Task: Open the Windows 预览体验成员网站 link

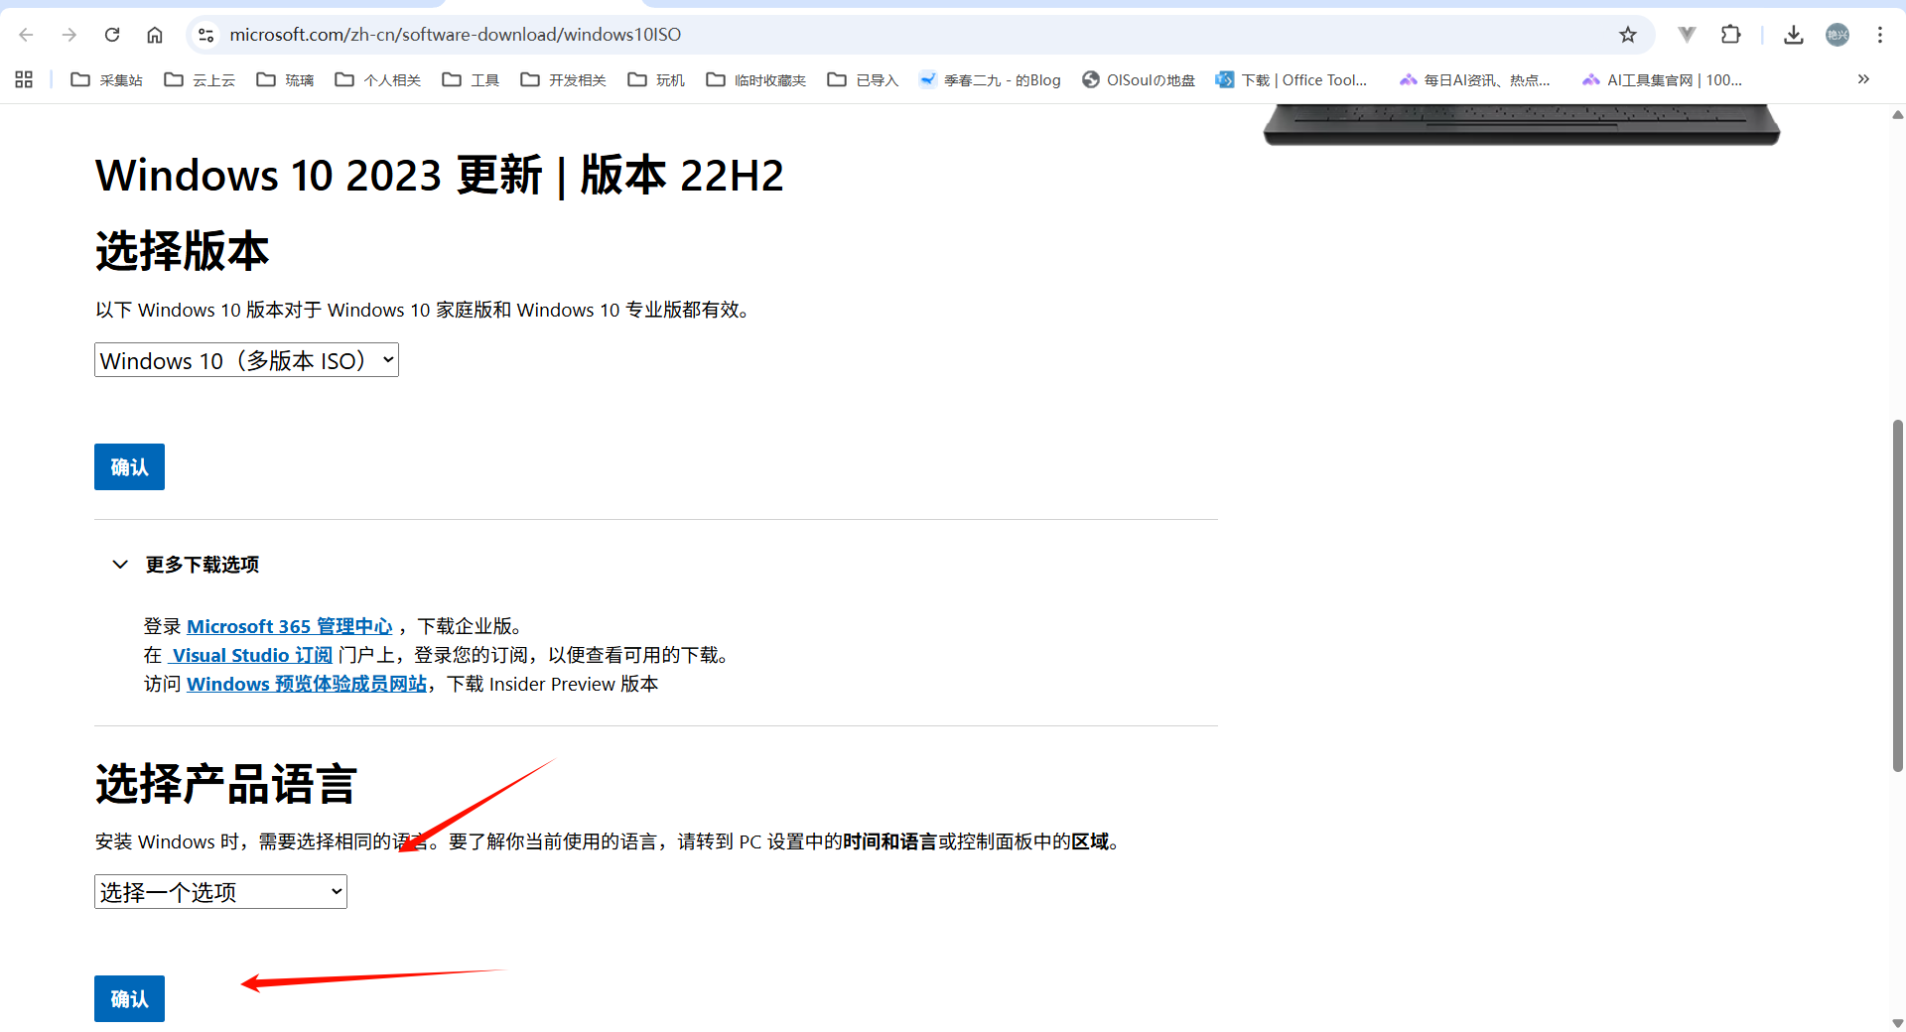Action: 306,684
